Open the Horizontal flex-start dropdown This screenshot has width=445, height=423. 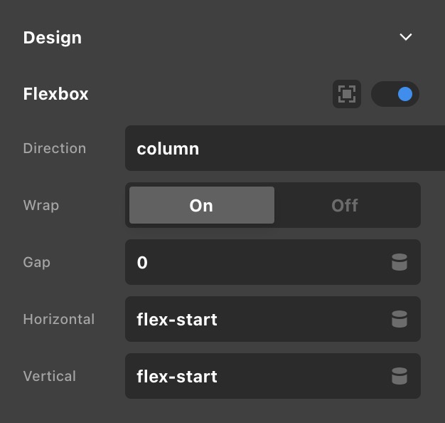[x=273, y=319]
